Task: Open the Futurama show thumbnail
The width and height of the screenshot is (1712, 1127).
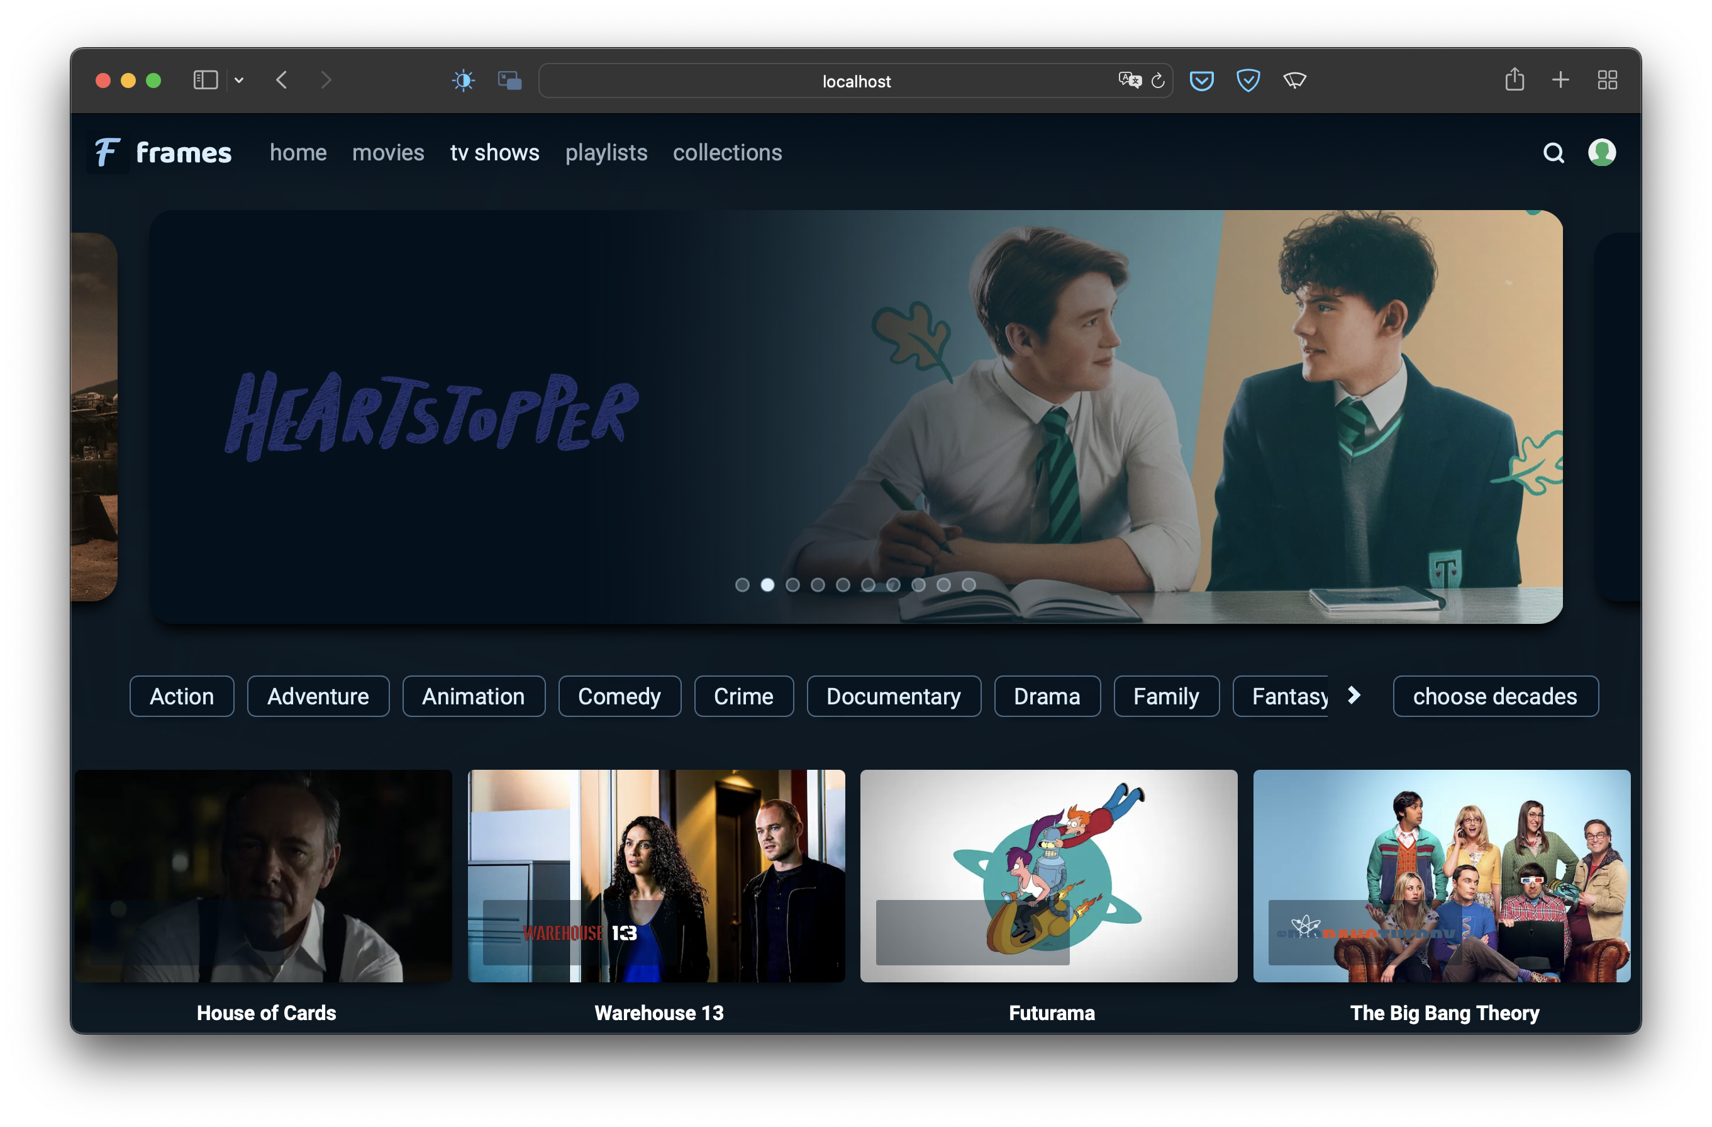Action: click(1048, 875)
